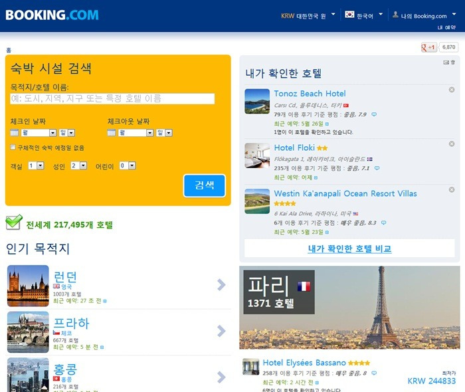Viewport: 465px width, 392px height.
Task: Open the 내가 확인한 호텔 비교 link
Action: click(349, 248)
